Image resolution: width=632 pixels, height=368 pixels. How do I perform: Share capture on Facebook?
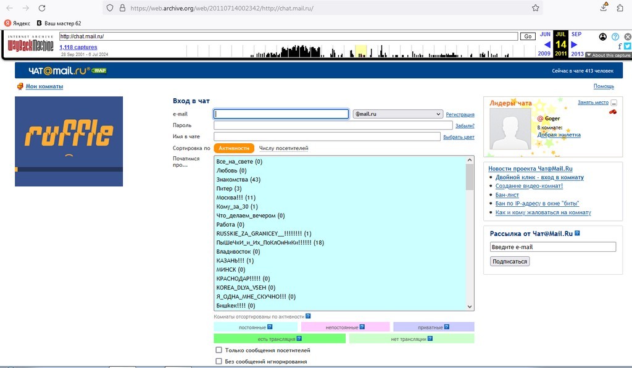point(620,46)
